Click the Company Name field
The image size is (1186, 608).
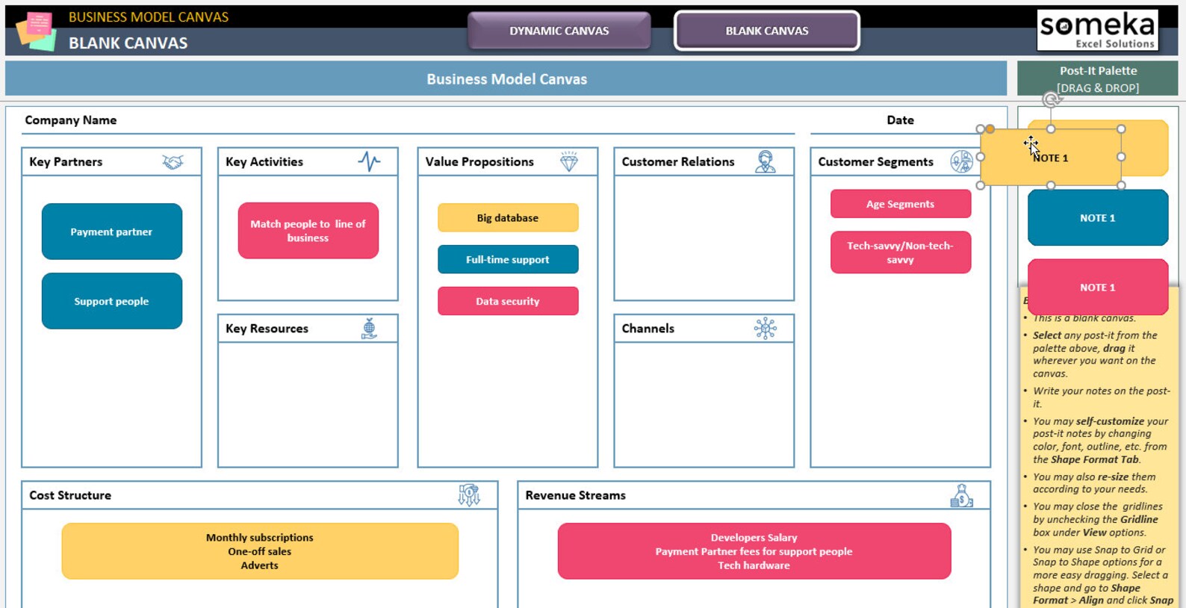click(408, 120)
